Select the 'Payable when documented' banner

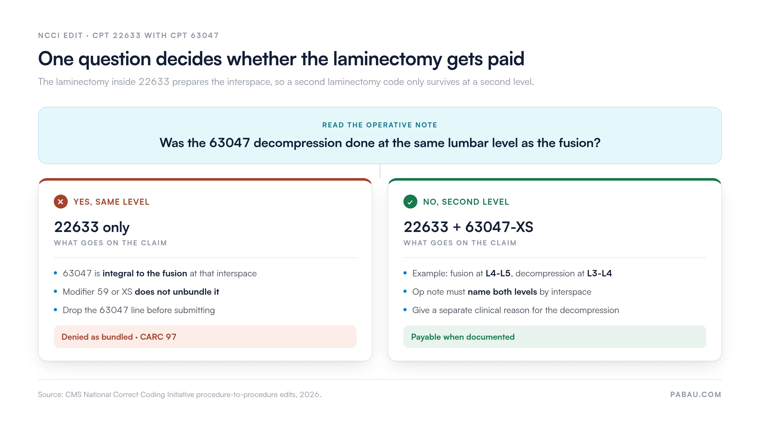click(x=555, y=337)
